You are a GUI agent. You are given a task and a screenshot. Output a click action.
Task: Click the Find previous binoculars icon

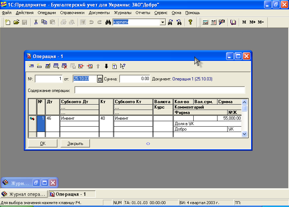(179, 22)
